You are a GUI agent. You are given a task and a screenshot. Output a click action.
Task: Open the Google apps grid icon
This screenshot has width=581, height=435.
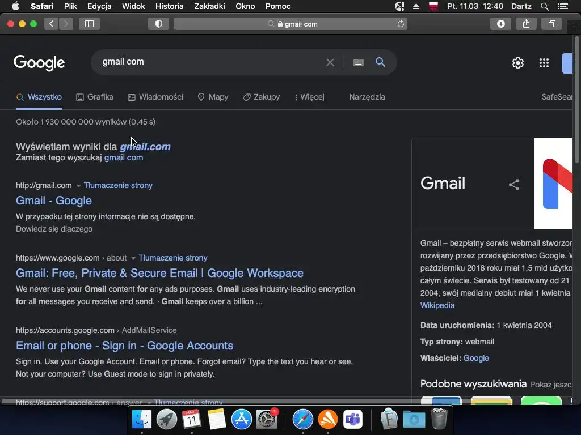pos(544,63)
